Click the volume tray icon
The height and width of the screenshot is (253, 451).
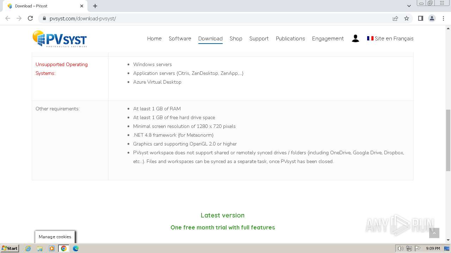click(x=400, y=248)
